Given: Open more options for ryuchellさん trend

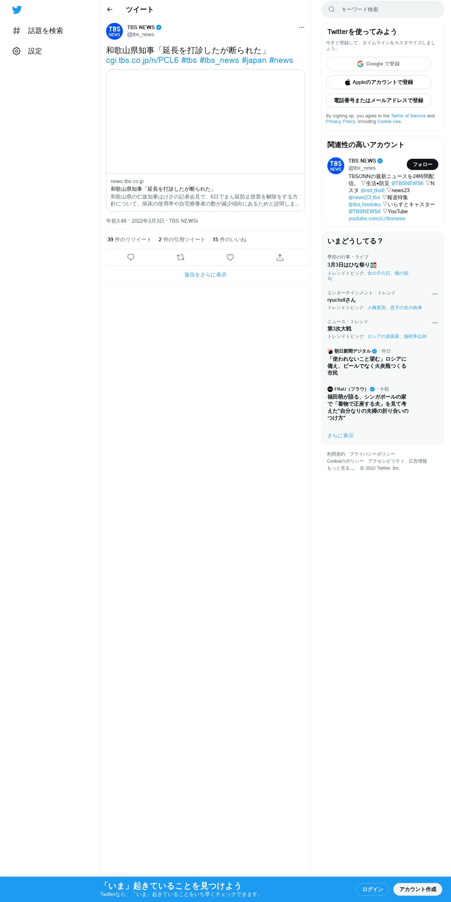Looking at the screenshot, I should 435,294.
